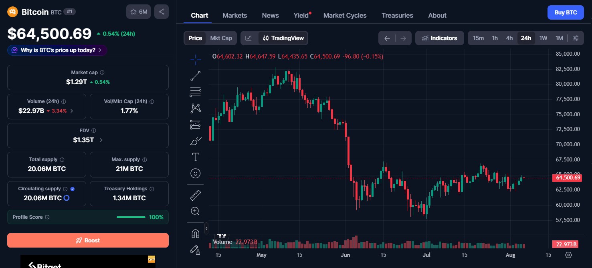The height and width of the screenshot is (268, 592).
Task: Open time axis settings gear icon
Action: click(568, 255)
